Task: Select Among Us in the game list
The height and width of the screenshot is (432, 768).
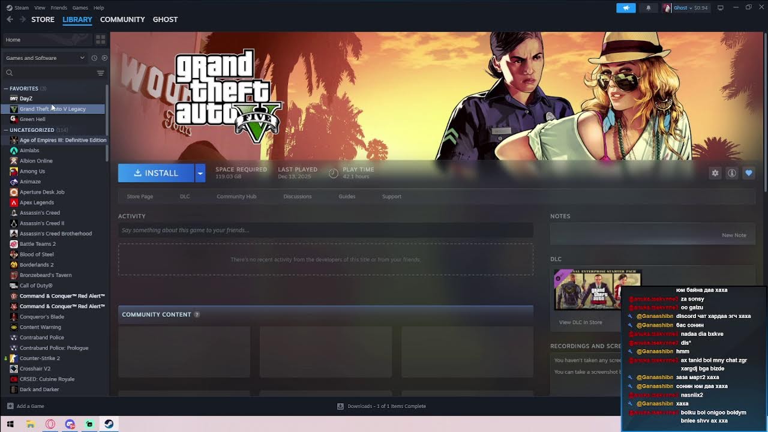Action: click(32, 172)
